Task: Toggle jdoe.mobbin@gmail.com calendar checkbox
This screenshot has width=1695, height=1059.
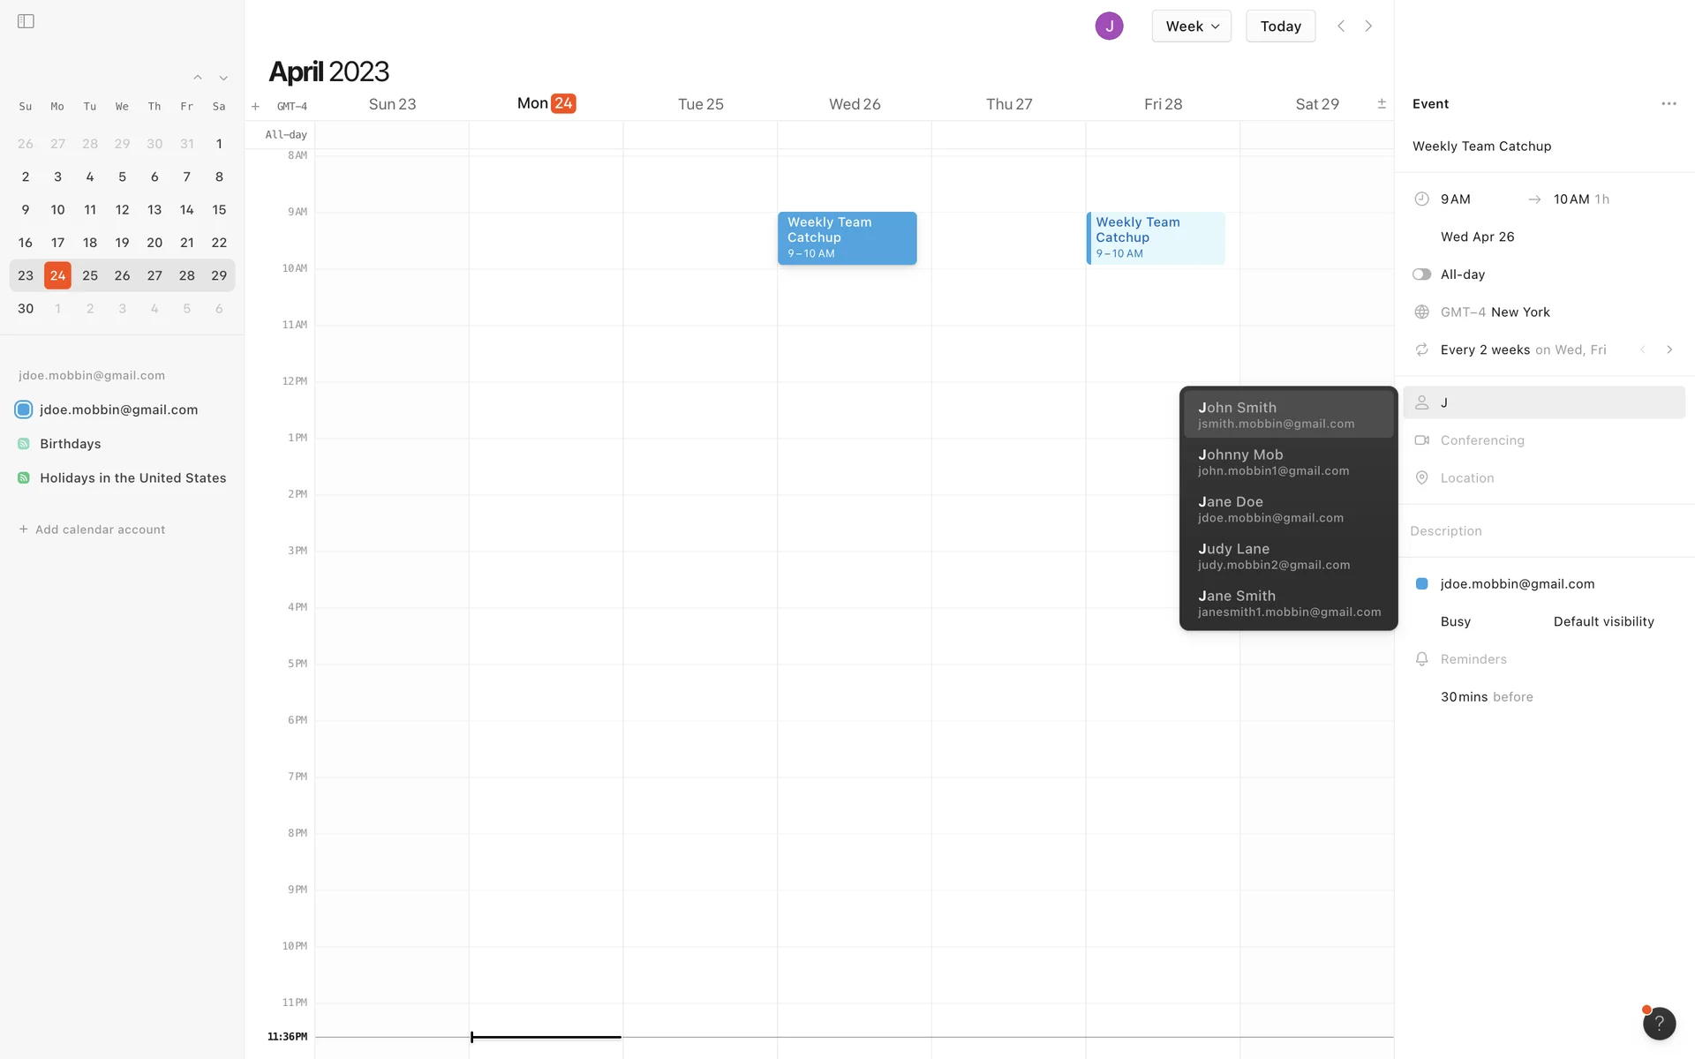Action: (x=24, y=409)
